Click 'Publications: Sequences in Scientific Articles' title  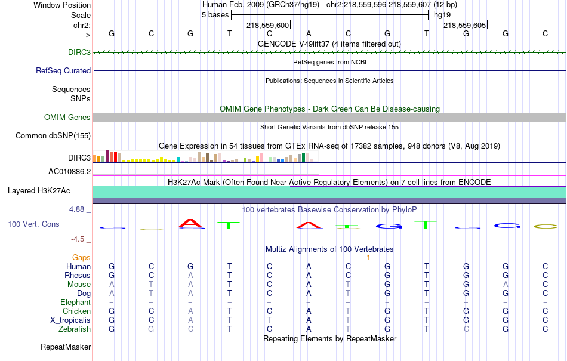329,81
